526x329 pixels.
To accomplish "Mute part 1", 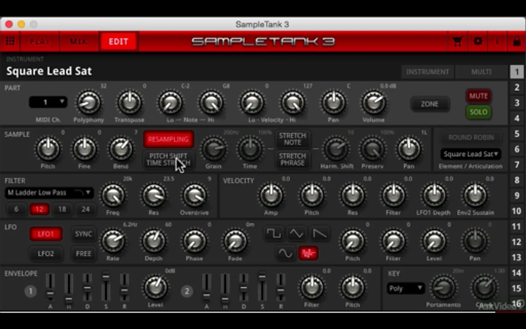I will pos(479,96).
